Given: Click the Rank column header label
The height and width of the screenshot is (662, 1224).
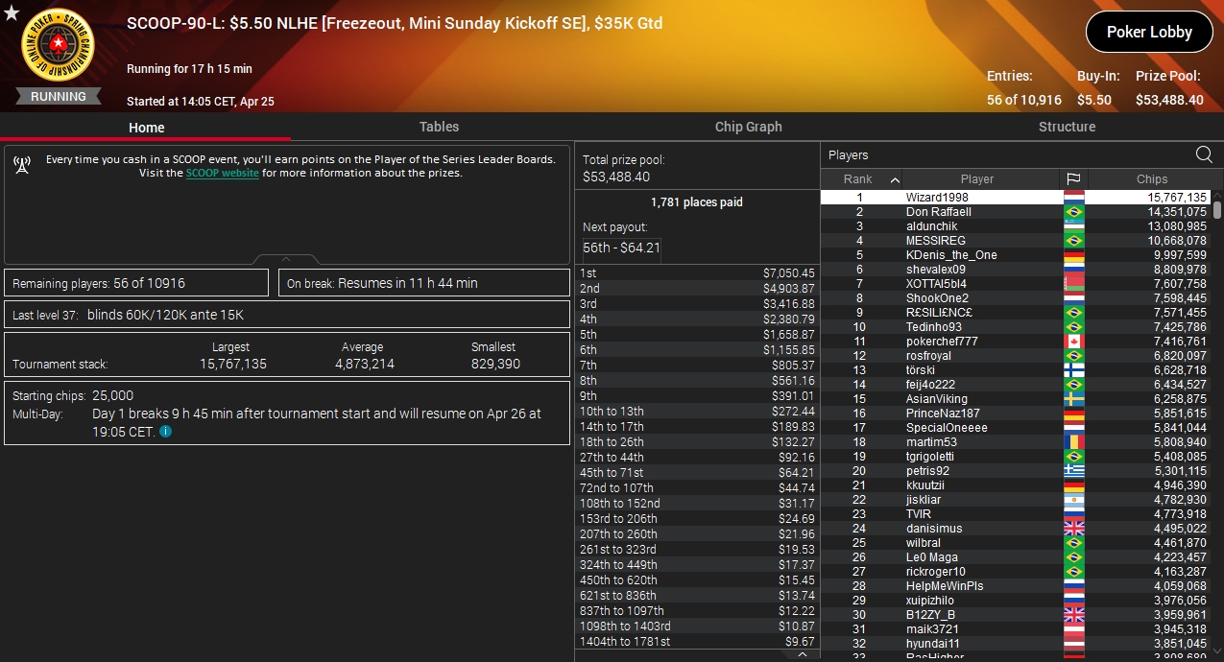Looking at the screenshot, I should tap(857, 179).
